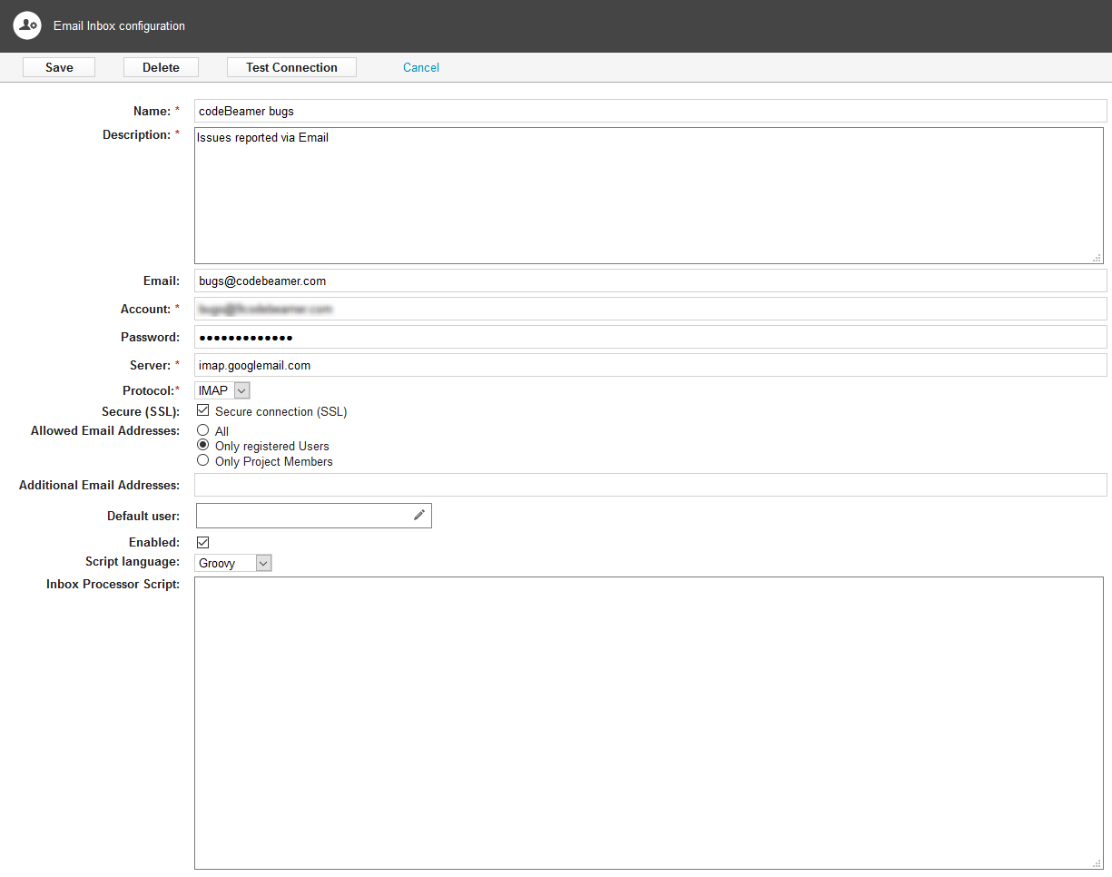Viewport: 1112px width, 877px height.
Task: Click the Protocol label
Action: [x=150, y=390]
